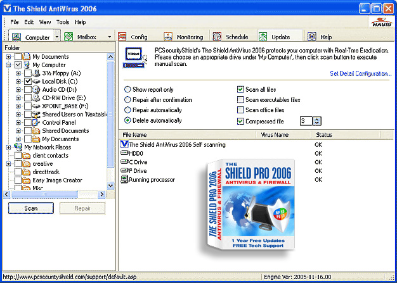This screenshot has width=397, height=283.
Task: Click the Virus Name column header
Action: click(283, 135)
